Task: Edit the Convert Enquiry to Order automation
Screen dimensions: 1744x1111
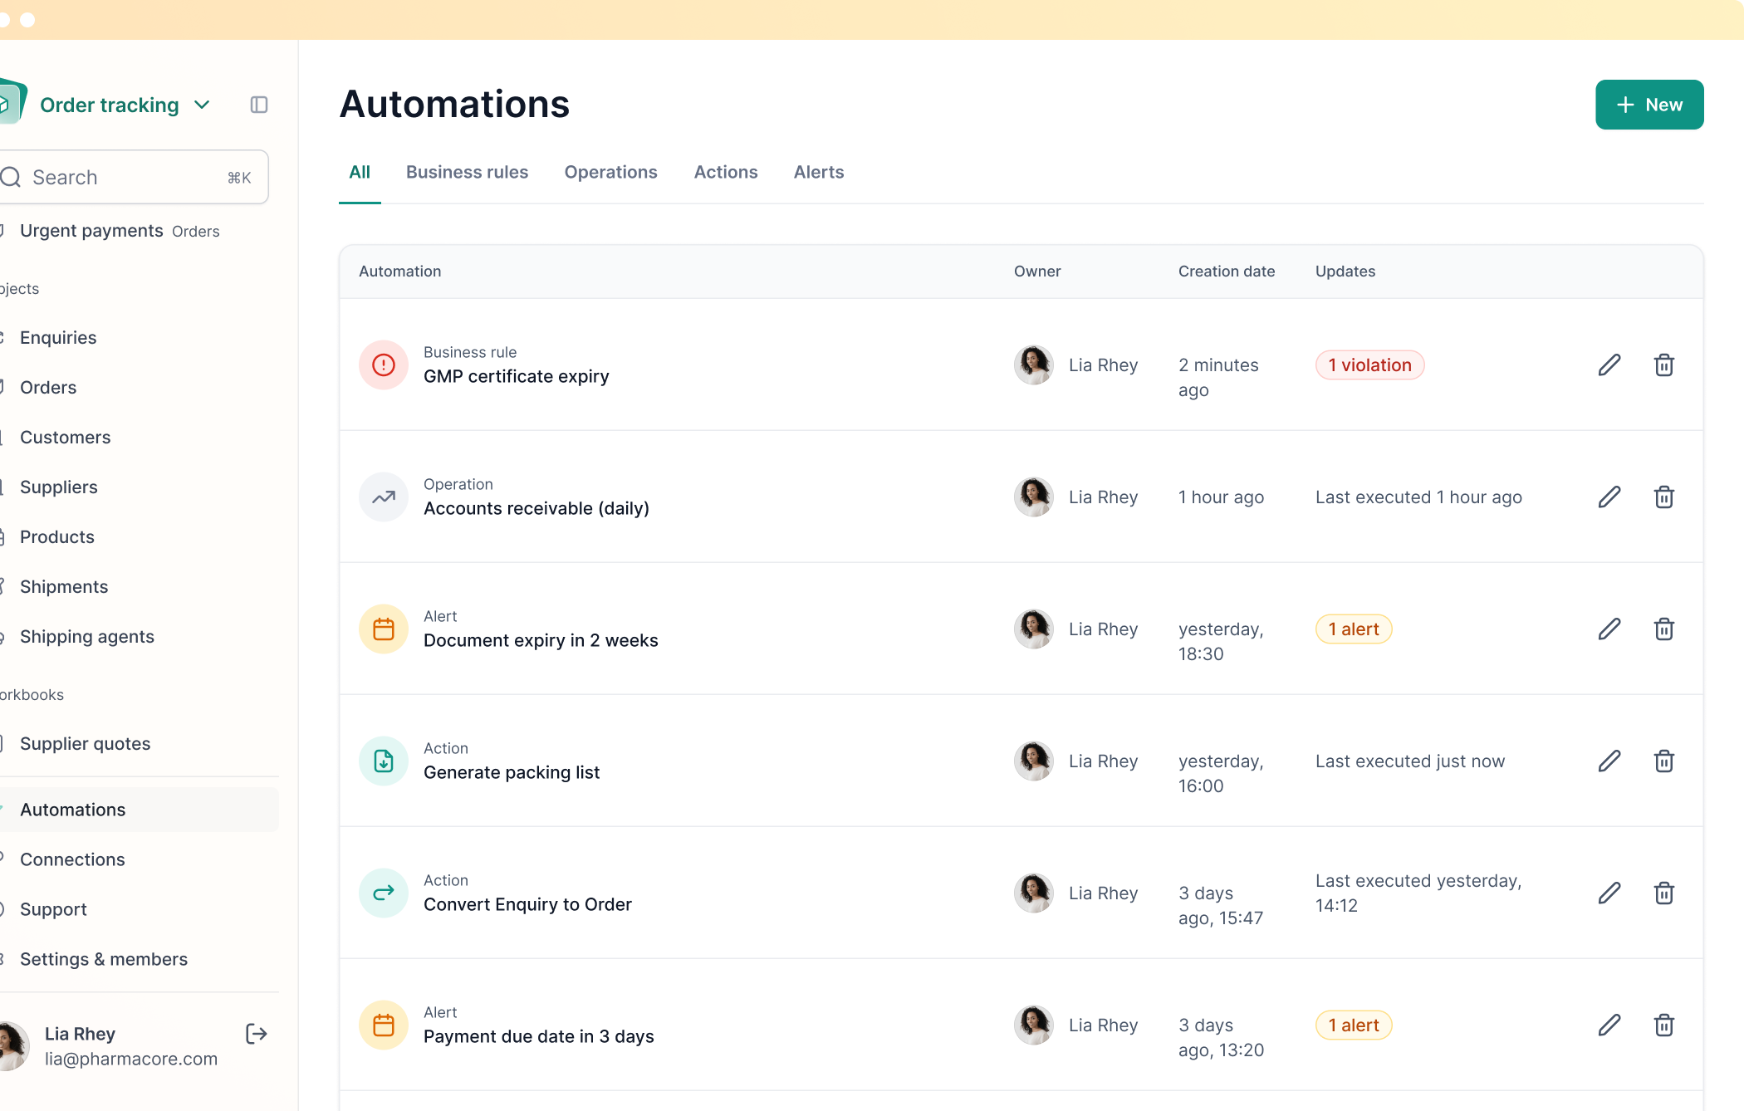Action: (x=1609, y=893)
